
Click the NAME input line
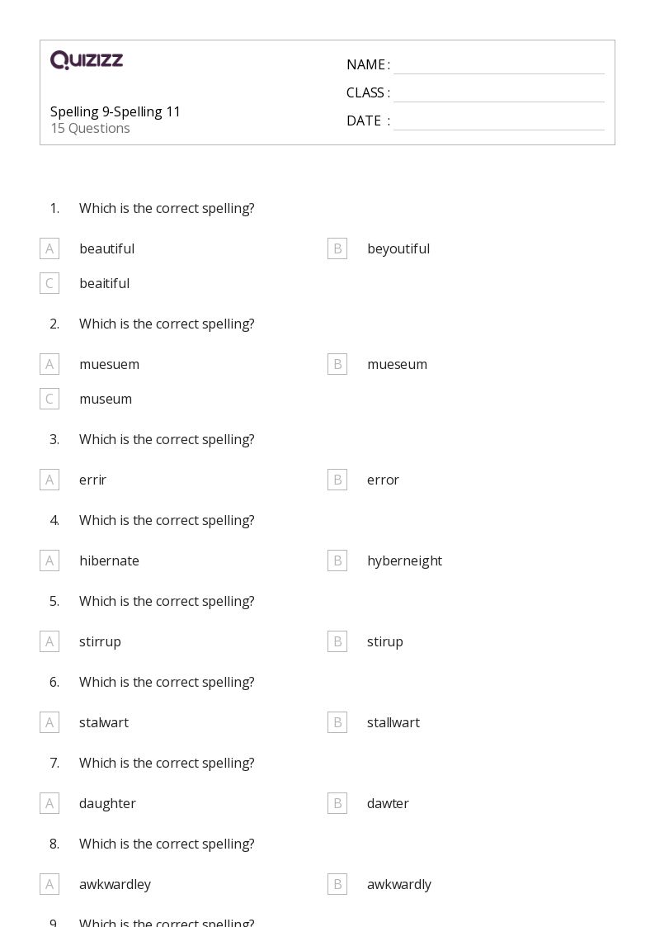click(499, 66)
